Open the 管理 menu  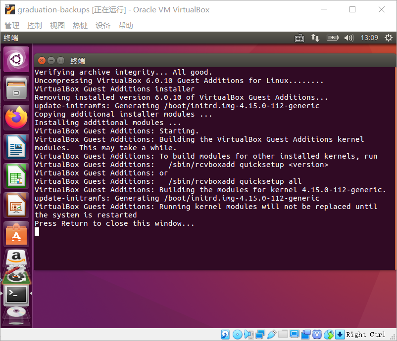point(12,26)
